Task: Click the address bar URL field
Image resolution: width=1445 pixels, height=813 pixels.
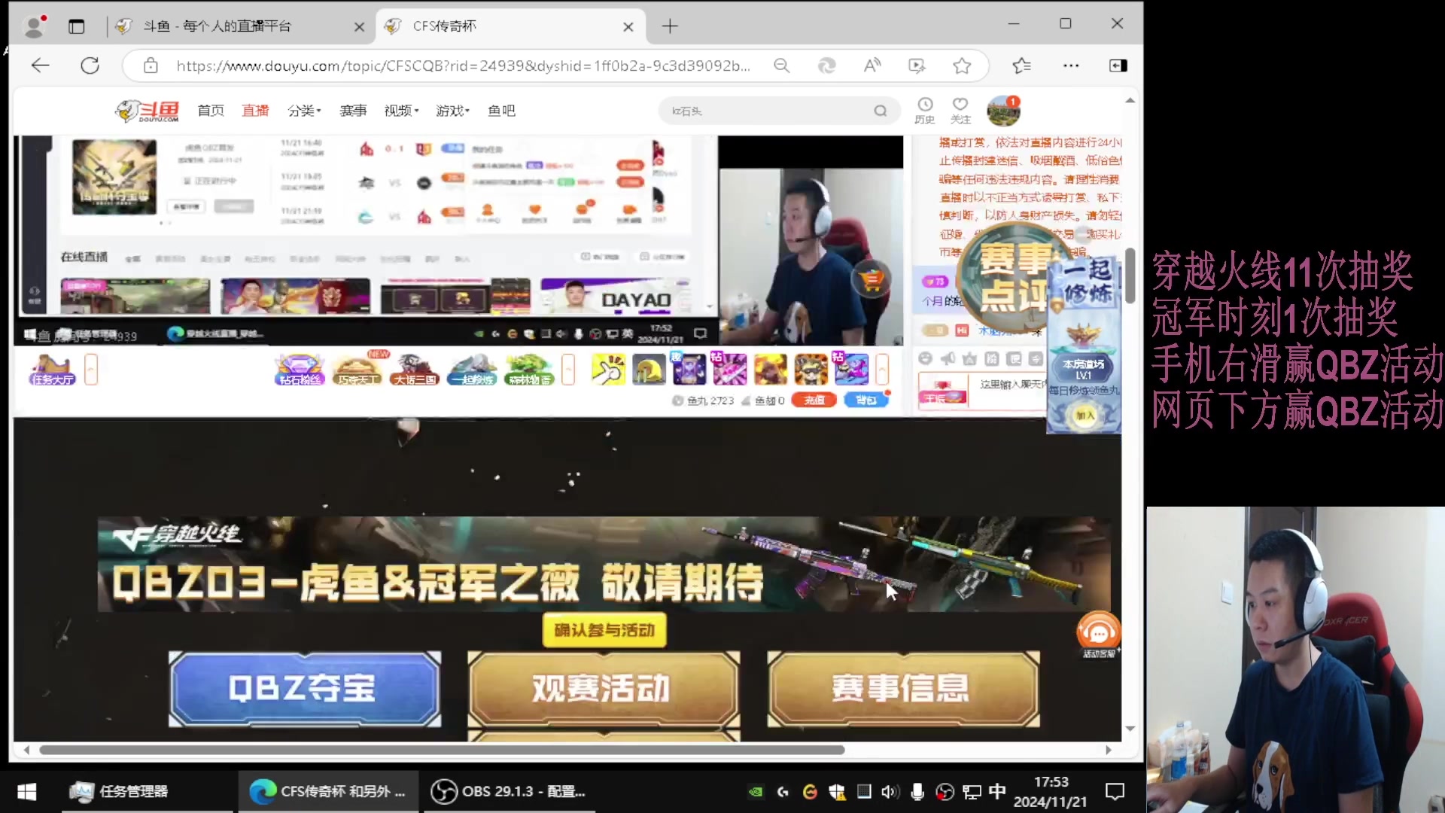Action: coord(463,65)
